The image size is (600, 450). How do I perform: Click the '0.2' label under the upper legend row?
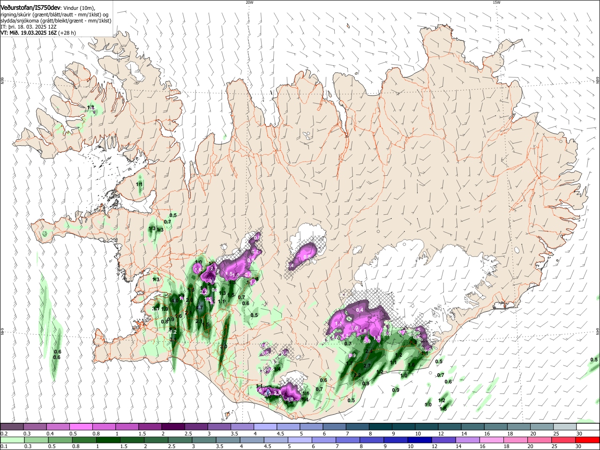(4, 434)
